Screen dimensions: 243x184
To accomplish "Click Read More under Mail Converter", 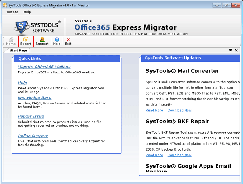I will point(154,111).
